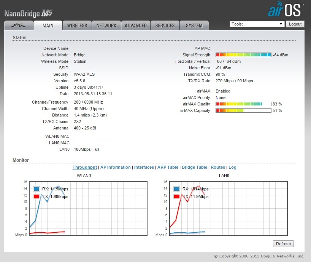Screen dimensions: 311x262
Task: Open the WIRELESS tab
Action: (x=77, y=26)
